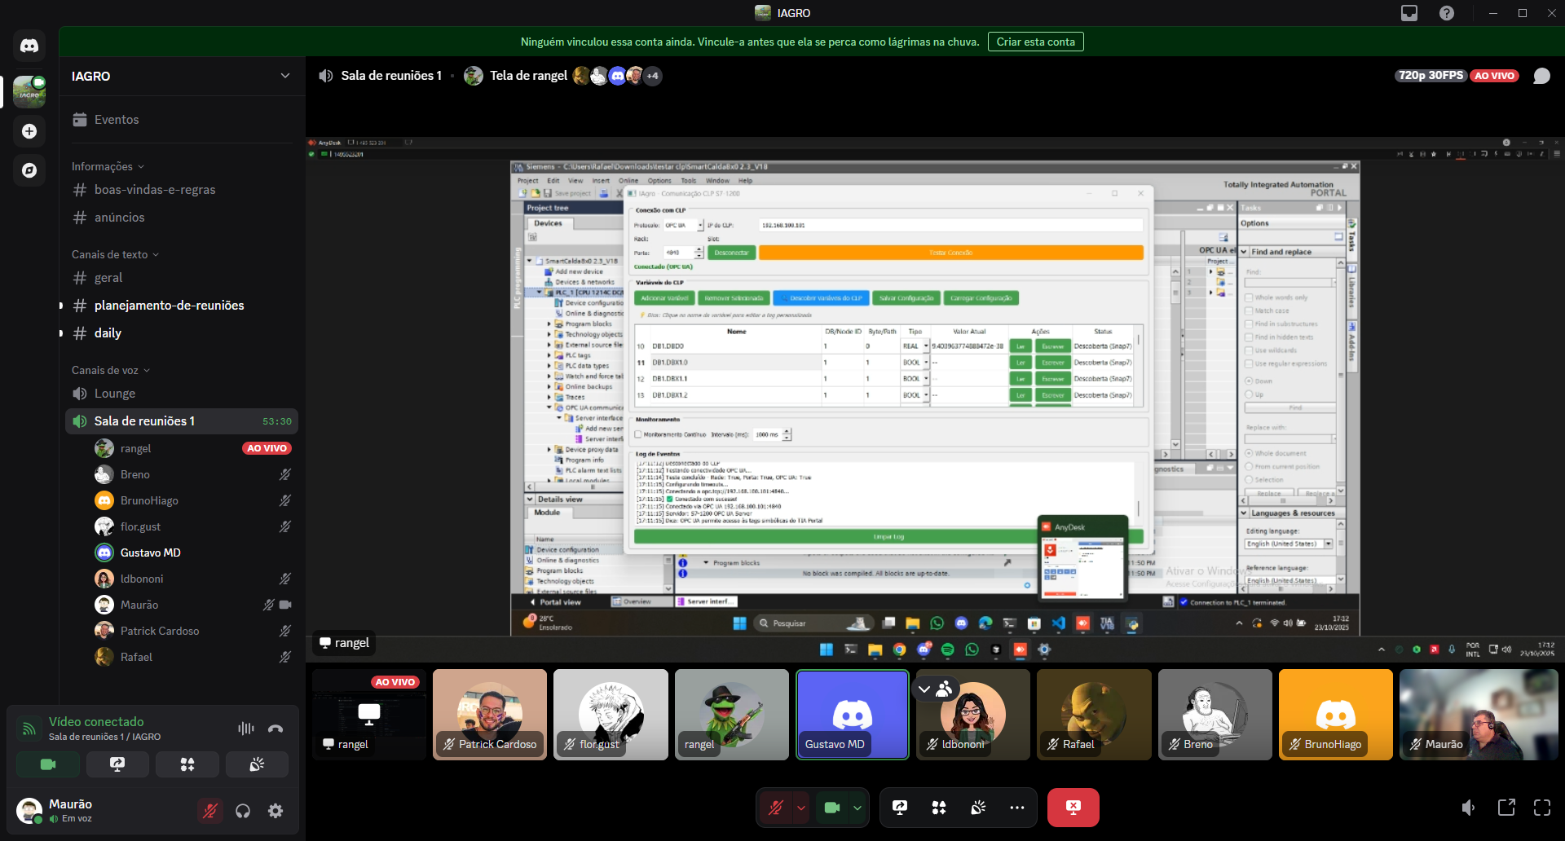Select rangel AO VIVO stream tile
The width and height of the screenshot is (1565, 841).
369,715
